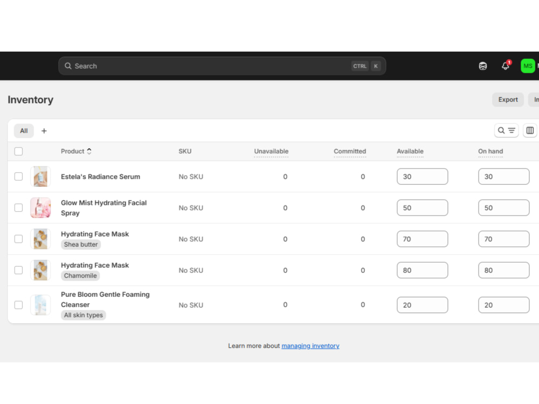Click the Chamomile variant tag
This screenshot has width=539, height=404.
80,276
